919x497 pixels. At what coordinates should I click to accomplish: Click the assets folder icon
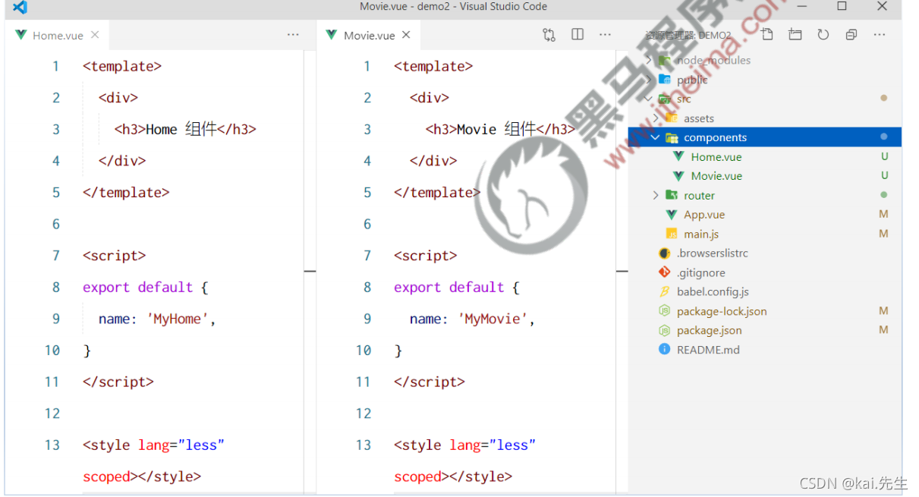[672, 118]
